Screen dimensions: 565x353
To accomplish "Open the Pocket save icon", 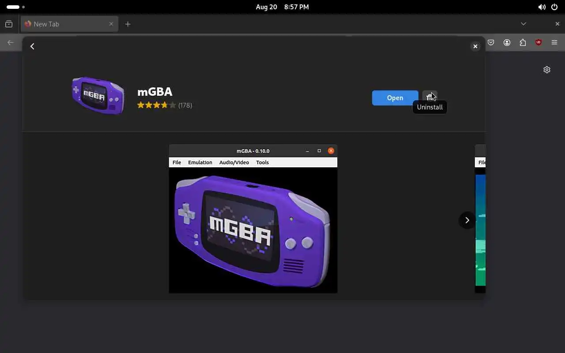I will [x=491, y=42].
